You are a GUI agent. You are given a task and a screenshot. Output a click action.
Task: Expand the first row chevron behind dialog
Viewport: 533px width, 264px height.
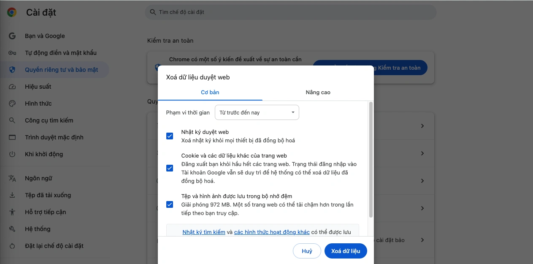click(422, 126)
